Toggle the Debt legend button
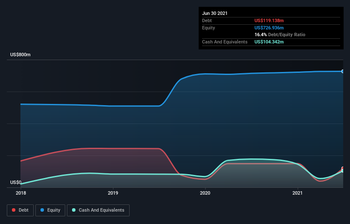The image size is (350, 224). 20,210
